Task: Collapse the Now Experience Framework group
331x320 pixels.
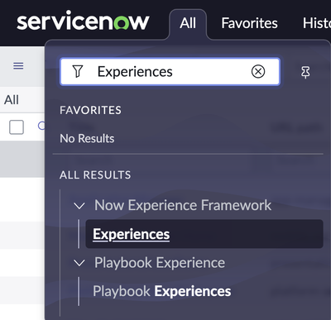Action: click(79, 206)
